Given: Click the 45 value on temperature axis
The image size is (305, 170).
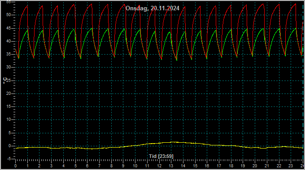Looking at the screenshot, I should 9,28.
